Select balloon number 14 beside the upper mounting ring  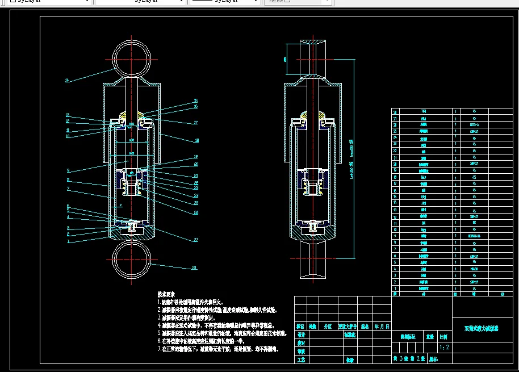[67, 81]
